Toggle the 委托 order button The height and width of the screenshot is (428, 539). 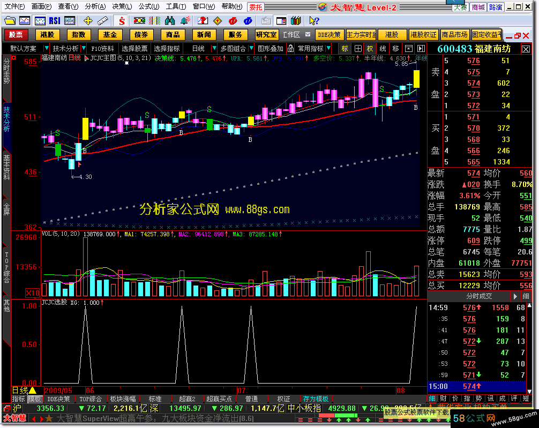click(x=256, y=7)
